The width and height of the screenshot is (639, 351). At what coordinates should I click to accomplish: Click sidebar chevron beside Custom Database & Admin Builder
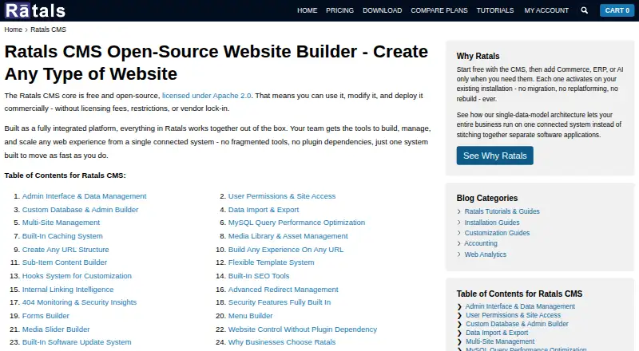pyautogui.click(x=459, y=325)
